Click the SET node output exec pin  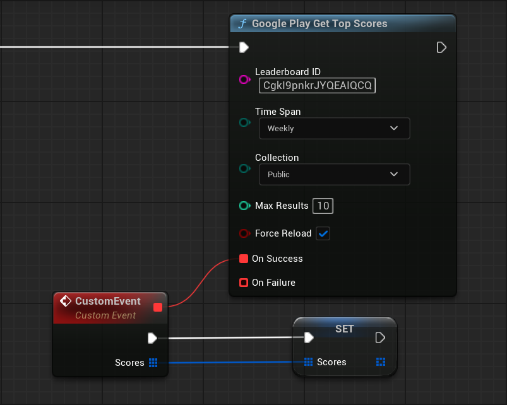(380, 337)
